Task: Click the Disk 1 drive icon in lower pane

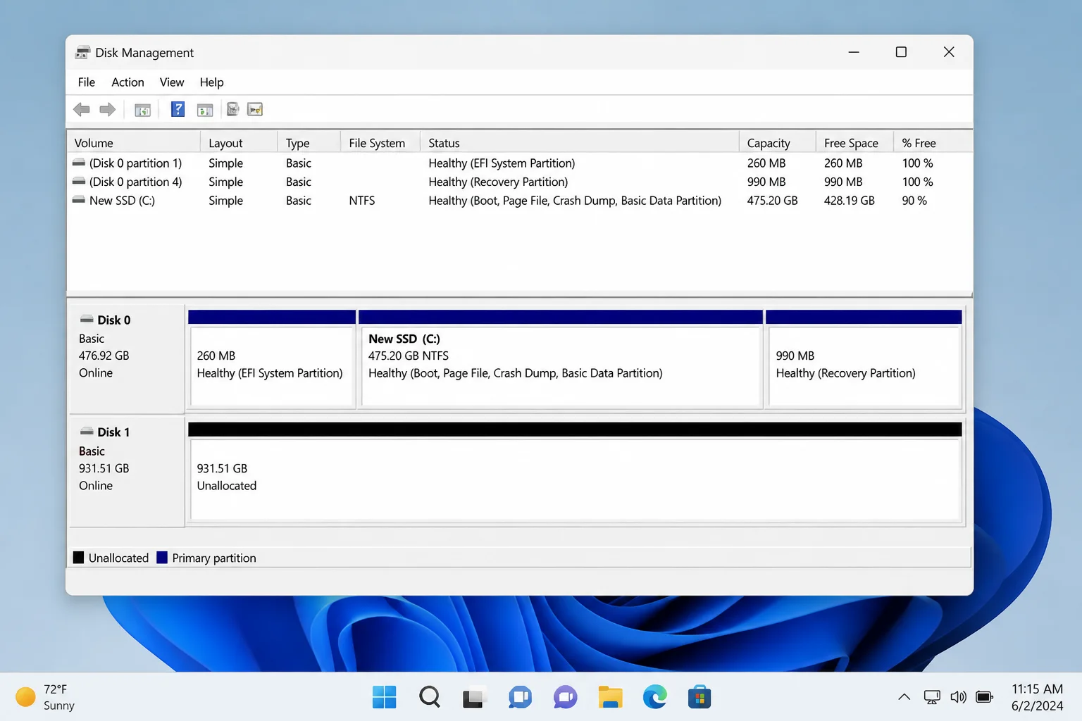Action: 87,431
